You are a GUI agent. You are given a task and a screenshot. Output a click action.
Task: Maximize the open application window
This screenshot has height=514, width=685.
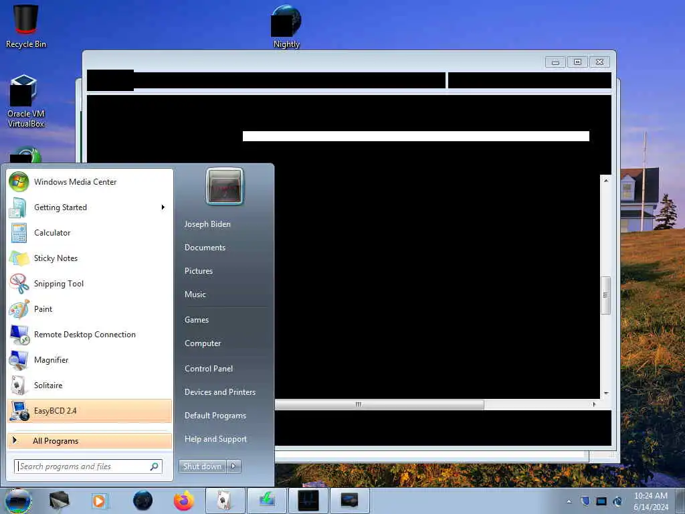(577, 62)
